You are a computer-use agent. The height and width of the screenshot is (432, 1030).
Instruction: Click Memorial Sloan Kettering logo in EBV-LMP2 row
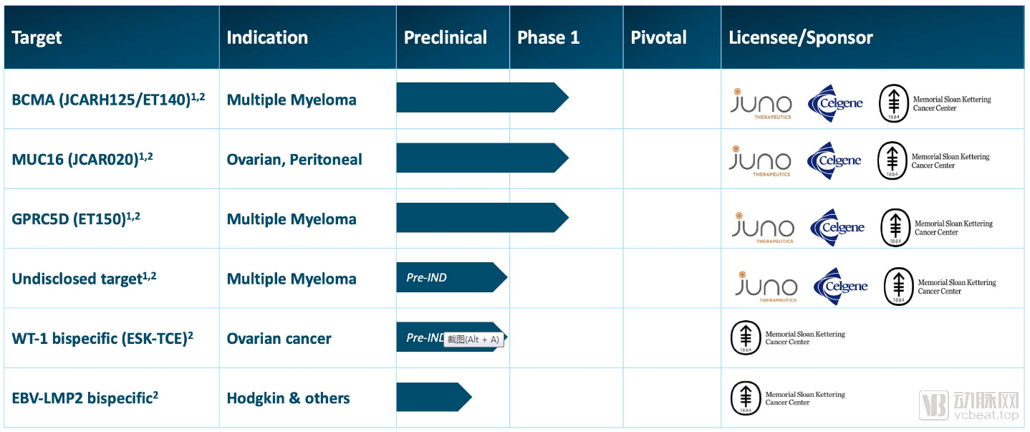(x=788, y=398)
